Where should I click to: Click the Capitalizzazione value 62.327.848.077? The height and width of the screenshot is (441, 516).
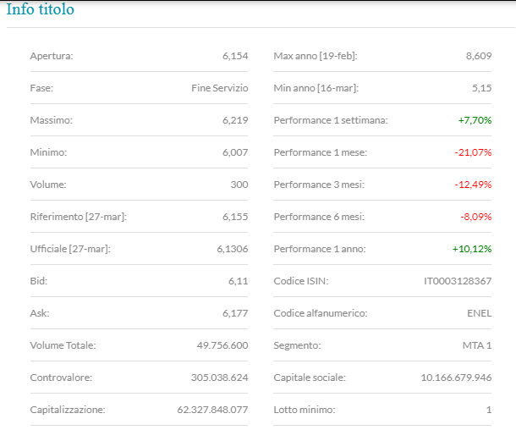(x=215, y=410)
